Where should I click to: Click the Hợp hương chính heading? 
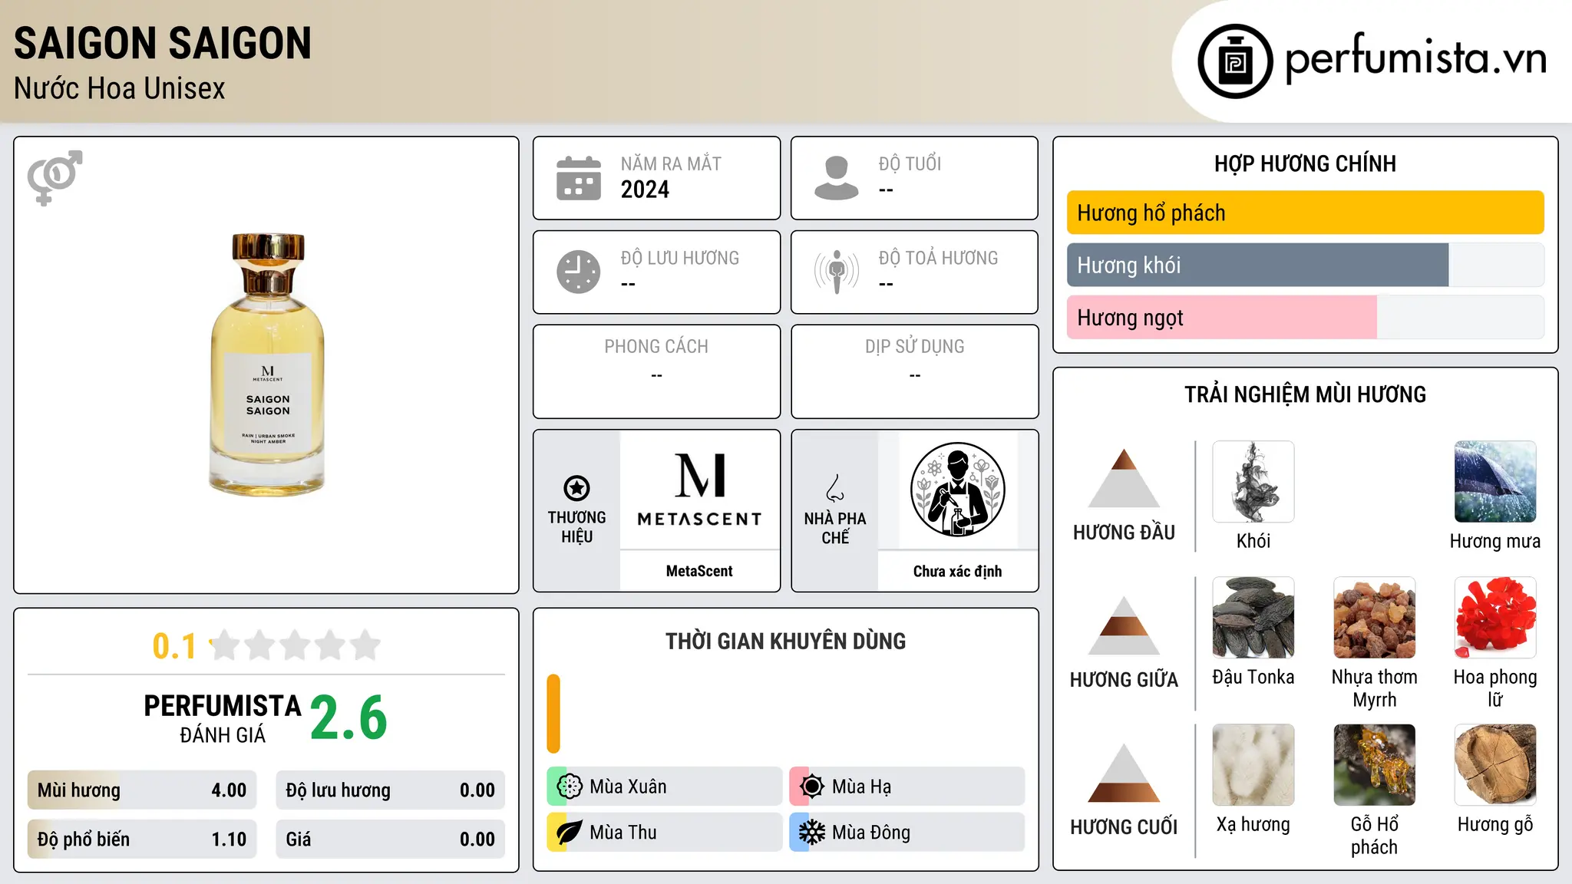[1305, 163]
